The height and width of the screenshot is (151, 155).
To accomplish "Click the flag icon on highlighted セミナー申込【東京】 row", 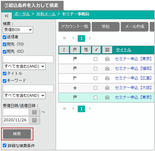I will click(x=75, y=97).
